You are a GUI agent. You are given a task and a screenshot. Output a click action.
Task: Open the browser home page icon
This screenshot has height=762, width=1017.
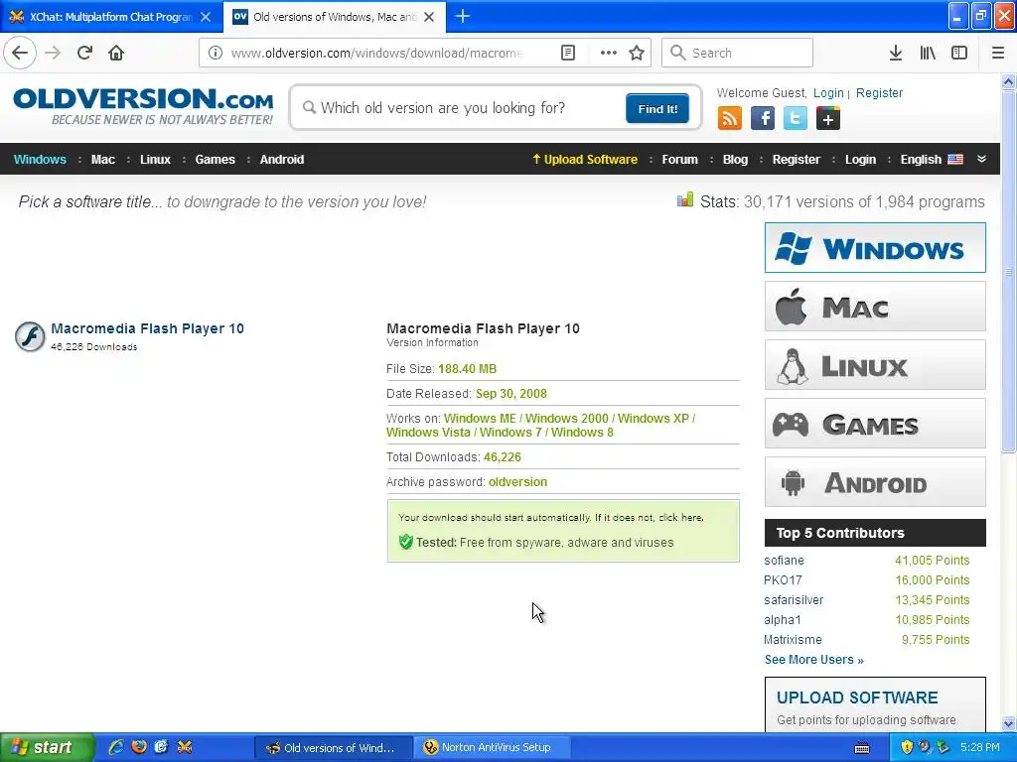tap(116, 53)
